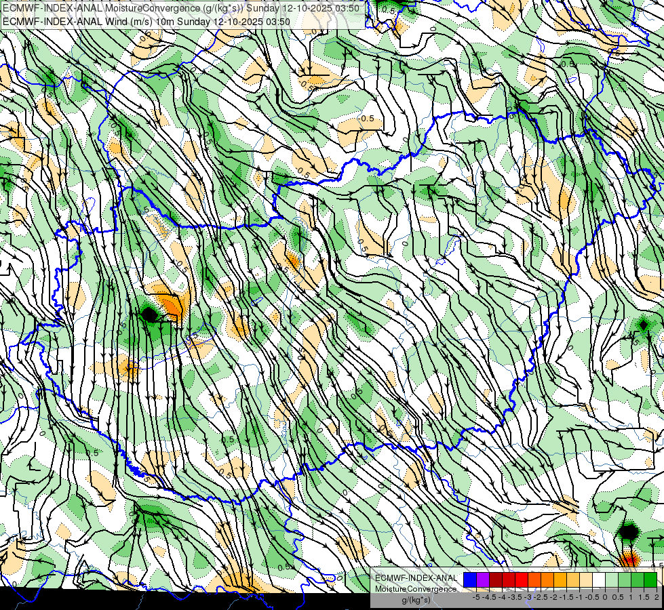The height and width of the screenshot is (610, 664).
Task: Click the legend label ECMWF-INDEX-ANAL
Action: 416,578
